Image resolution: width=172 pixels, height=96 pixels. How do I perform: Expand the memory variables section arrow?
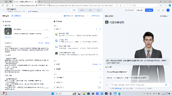[55, 78]
